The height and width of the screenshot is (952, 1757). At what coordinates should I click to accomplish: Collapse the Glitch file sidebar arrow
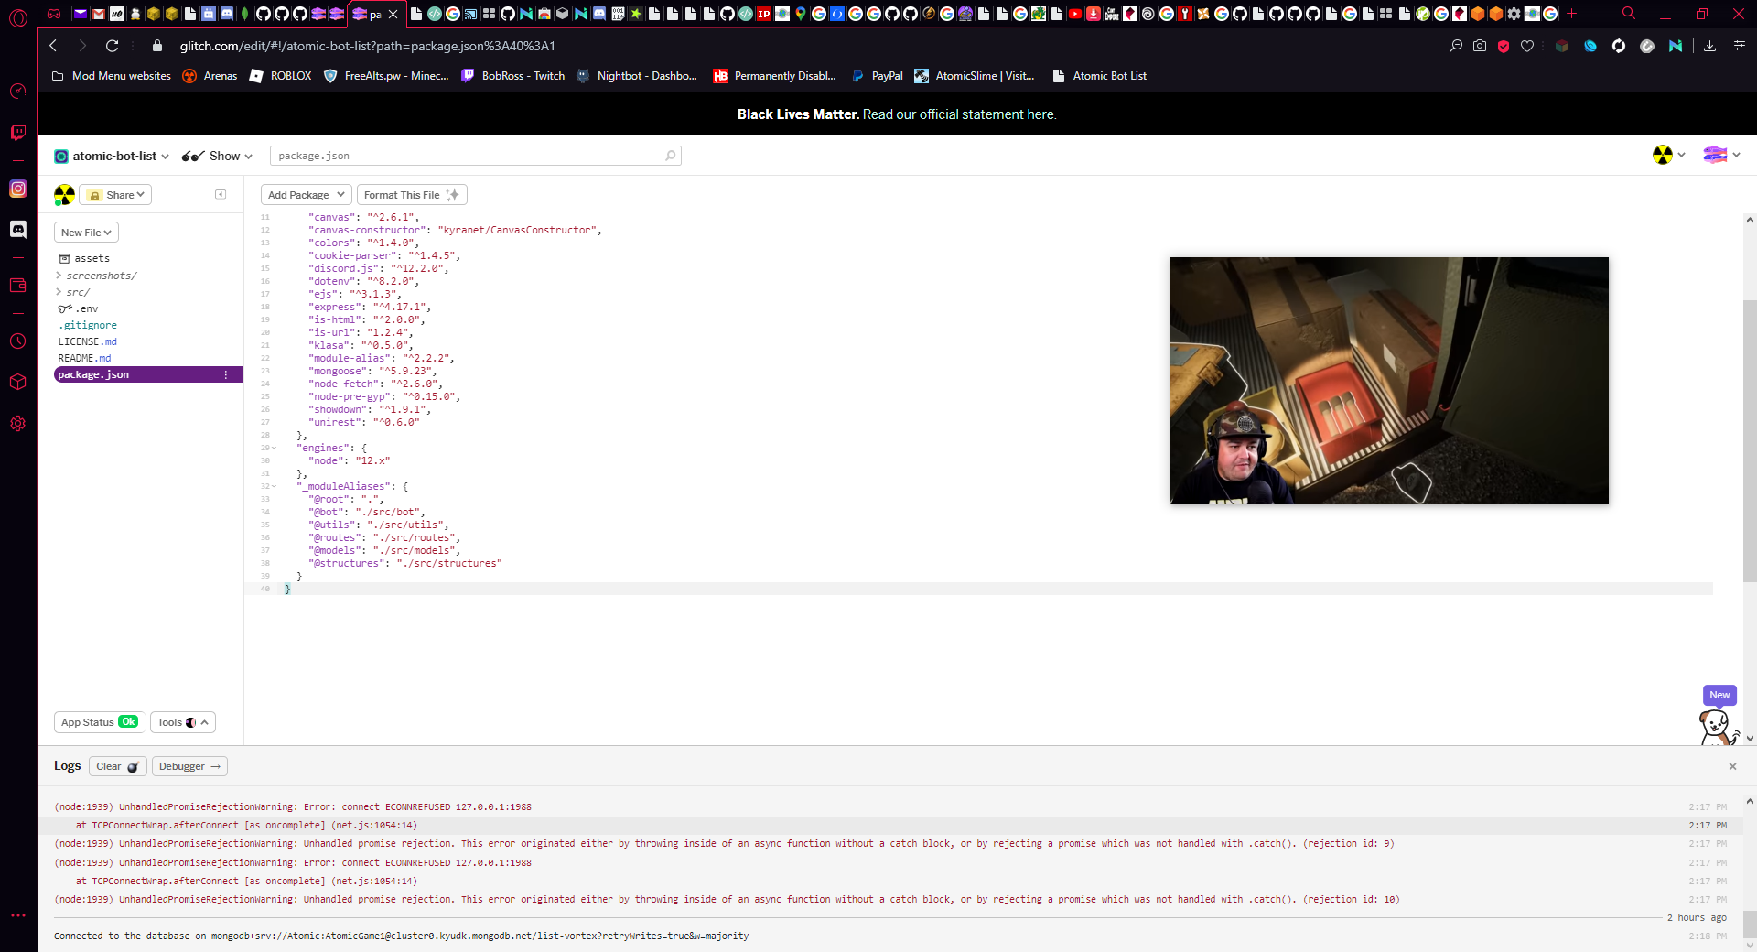click(x=221, y=194)
